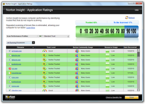145x104 pixels.
Task: Click the community users icon in ccc.exe row
Action: [77, 68]
